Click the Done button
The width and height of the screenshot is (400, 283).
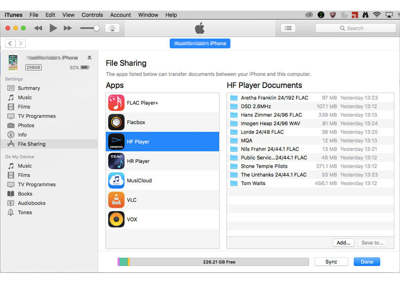(x=367, y=262)
